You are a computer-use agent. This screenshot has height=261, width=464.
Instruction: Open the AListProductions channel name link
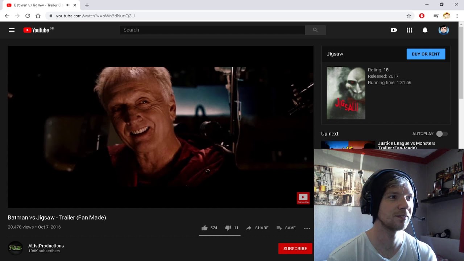[46, 246]
